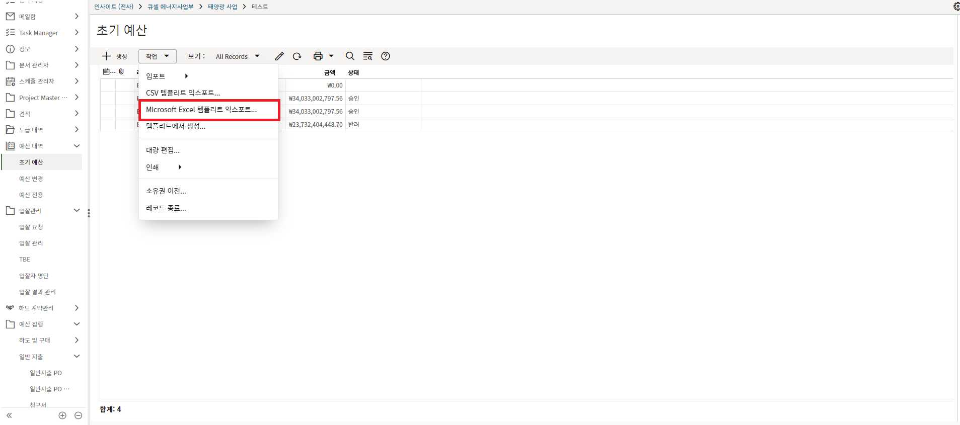
Task: Open the help question mark icon
Action: [x=386, y=56]
